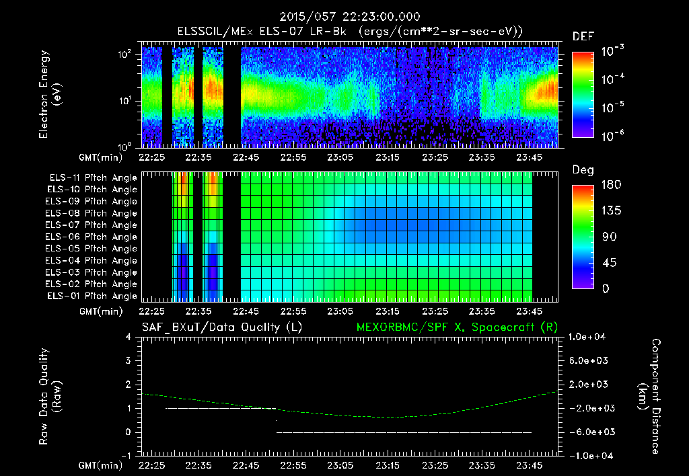This screenshot has height=476, width=689.
Task: Select the DEF spectrogram color scale bar
Action: click(583, 94)
